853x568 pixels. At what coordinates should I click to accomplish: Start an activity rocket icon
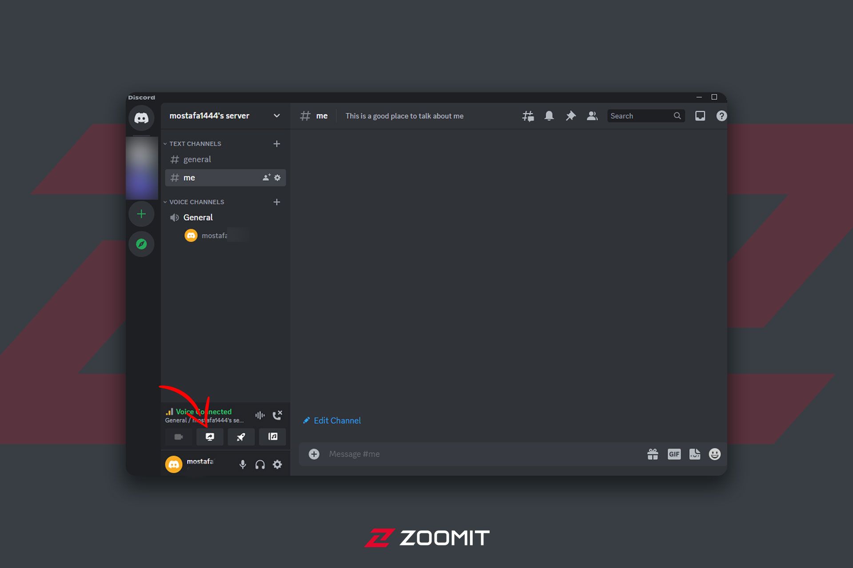pos(241,437)
